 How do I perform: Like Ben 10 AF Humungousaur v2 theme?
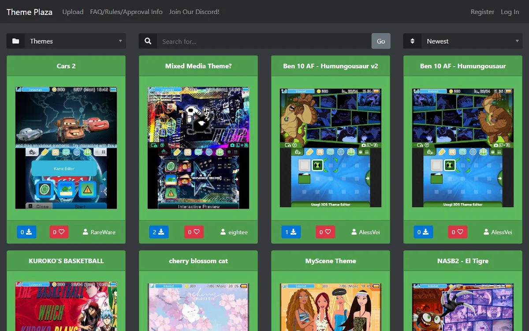click(325, 232)
